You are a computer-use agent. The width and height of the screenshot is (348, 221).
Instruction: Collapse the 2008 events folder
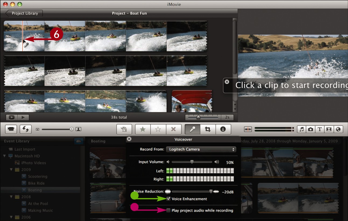(x=11, y=197)
